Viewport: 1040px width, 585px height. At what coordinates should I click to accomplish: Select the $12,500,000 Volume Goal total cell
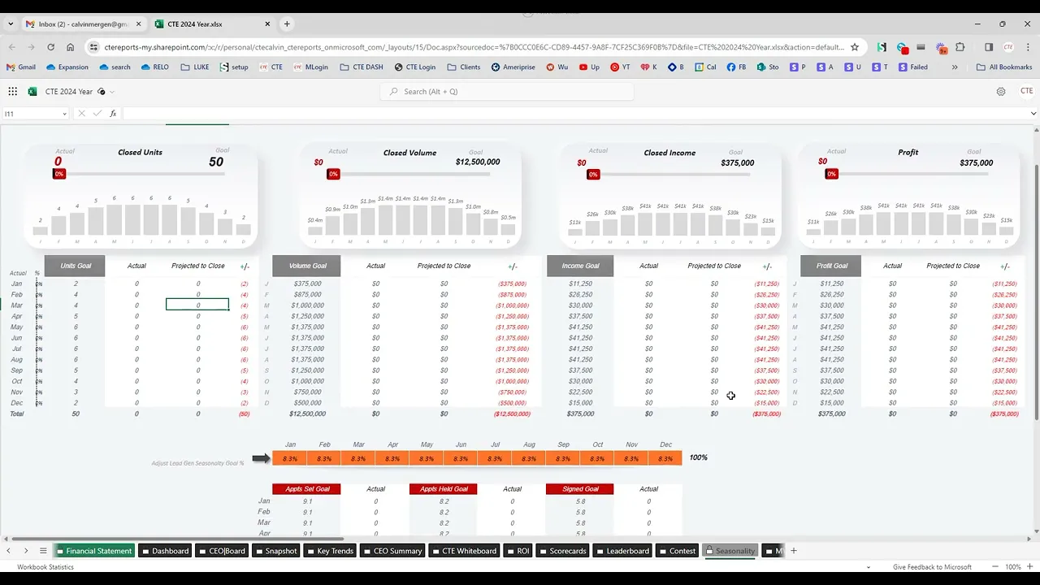pyautogui.click(x=306, y=414)
